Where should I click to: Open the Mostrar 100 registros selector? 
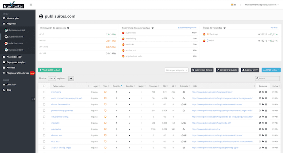coord(52,78)
